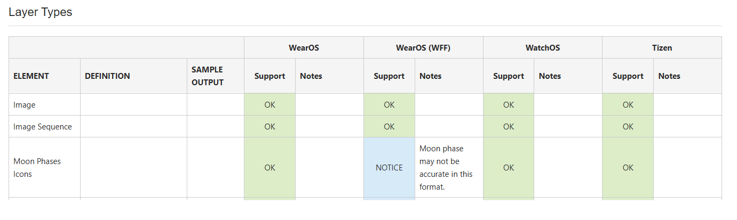Select the Tizen column group header
This screenshot has width=737, height=220.
point(662,47)
